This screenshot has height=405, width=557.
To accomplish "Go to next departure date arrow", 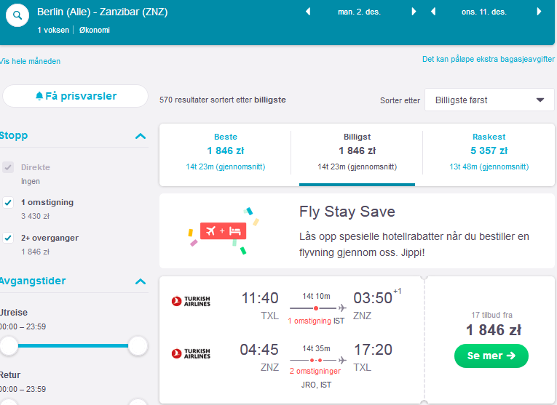I will pos(414,12).
